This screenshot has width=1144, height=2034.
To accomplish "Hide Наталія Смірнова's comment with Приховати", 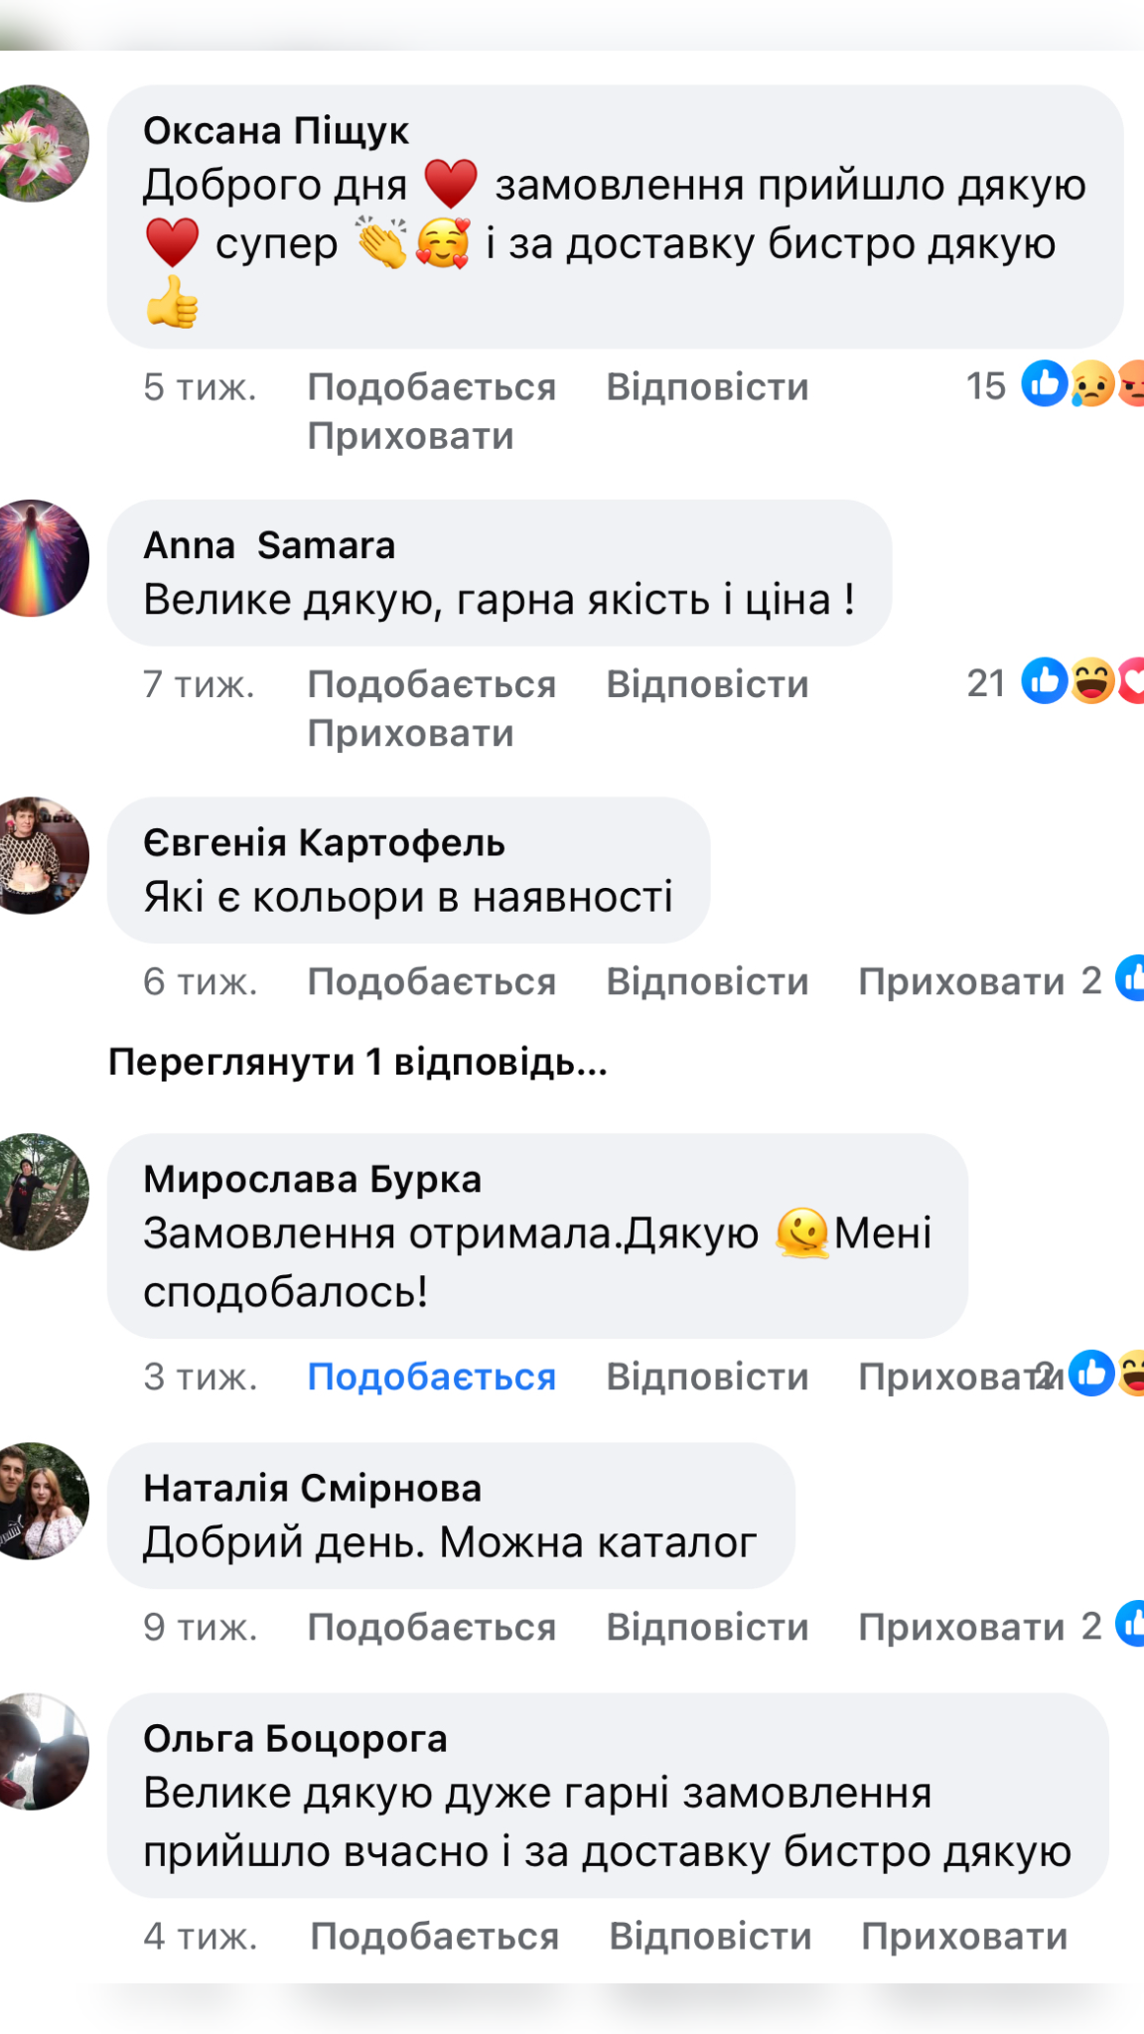I will pyautogui.click(x=960, y=1627).
